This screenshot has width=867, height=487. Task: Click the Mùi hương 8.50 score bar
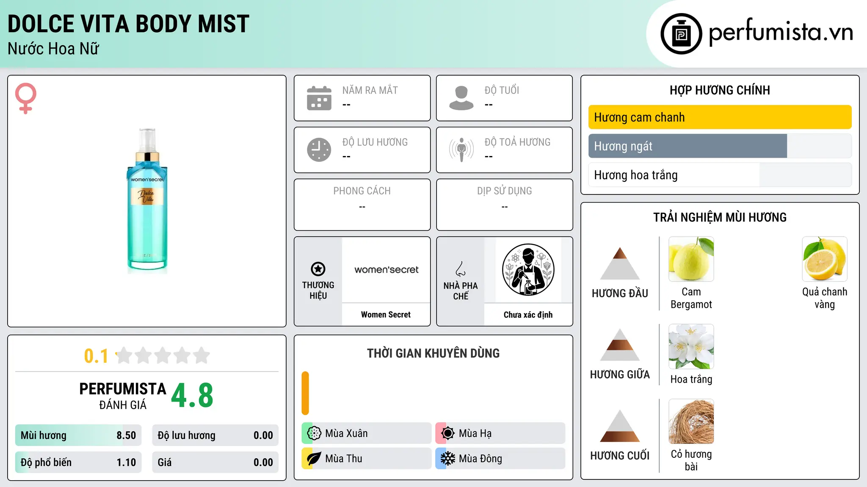click(78, 435)
